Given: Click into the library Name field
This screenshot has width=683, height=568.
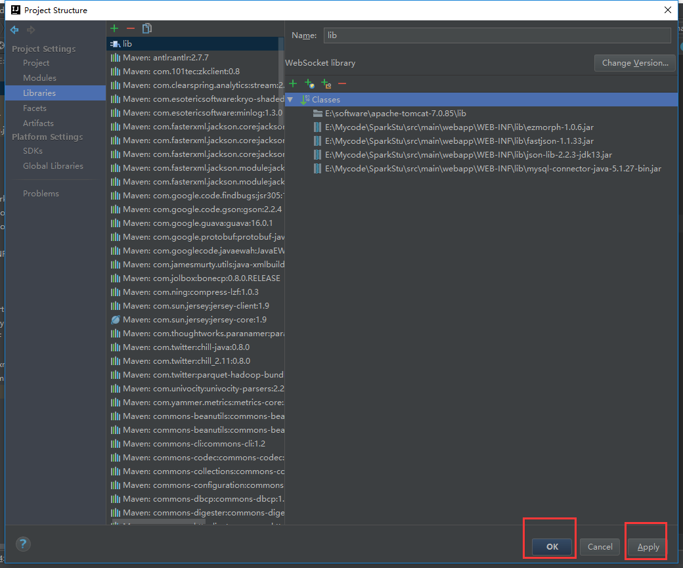Looking at the screenshot, I should 497,35.
